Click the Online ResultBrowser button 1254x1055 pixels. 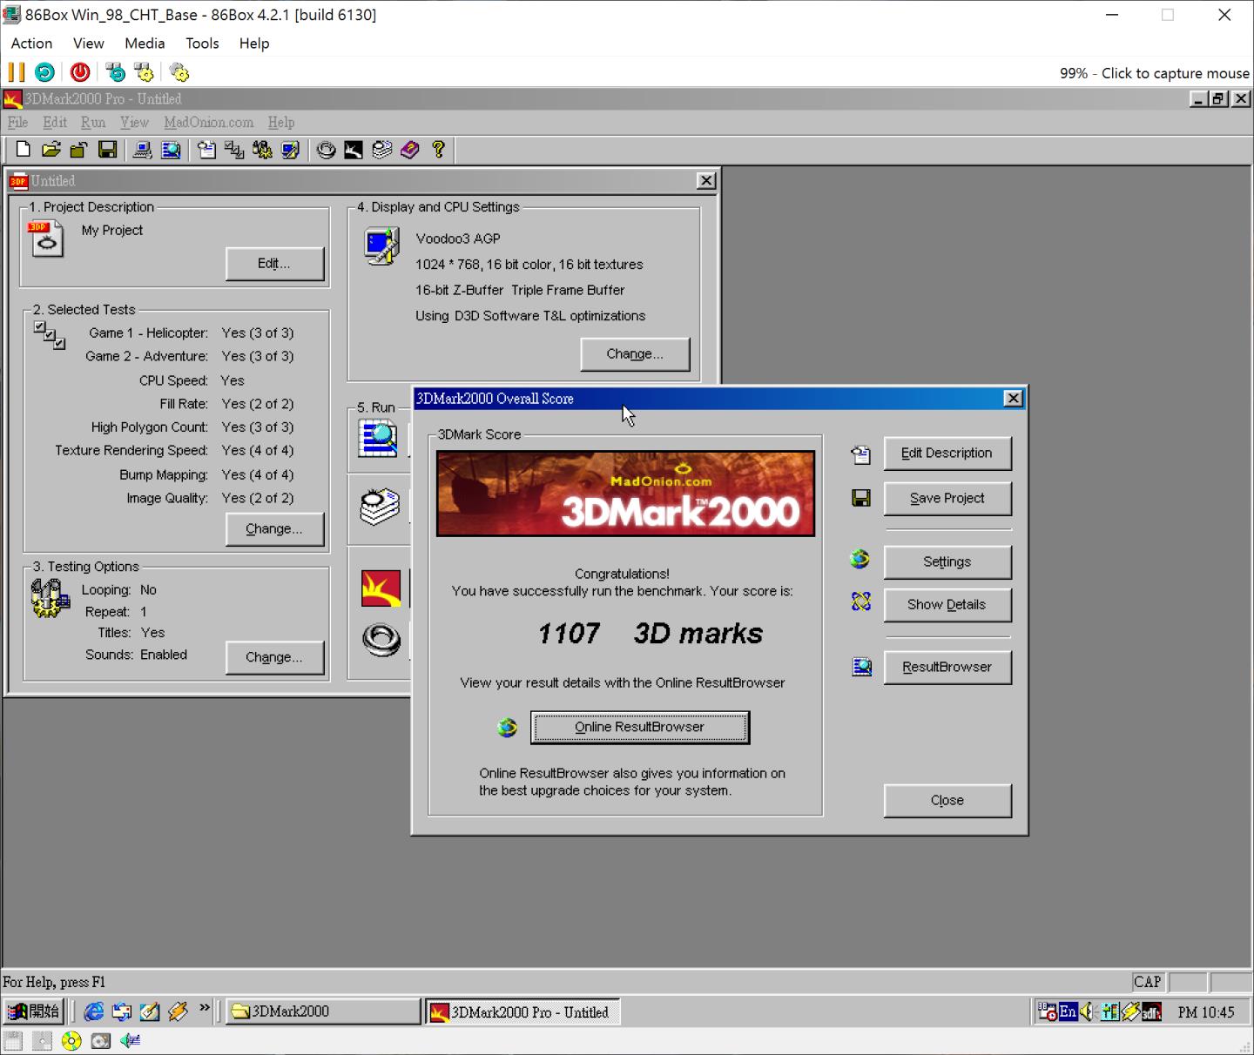point(640,728)
